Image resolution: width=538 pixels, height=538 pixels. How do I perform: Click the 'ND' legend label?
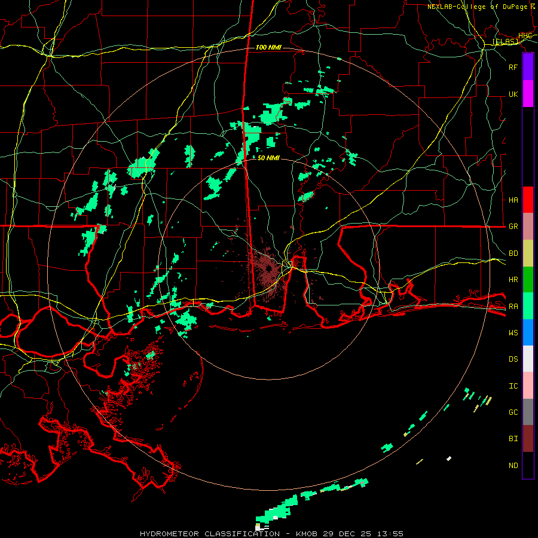click(x=513, y=466)
